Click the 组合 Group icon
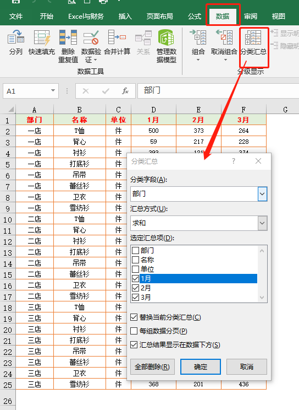Screen dimensions: 299x410 pos(198,37)
